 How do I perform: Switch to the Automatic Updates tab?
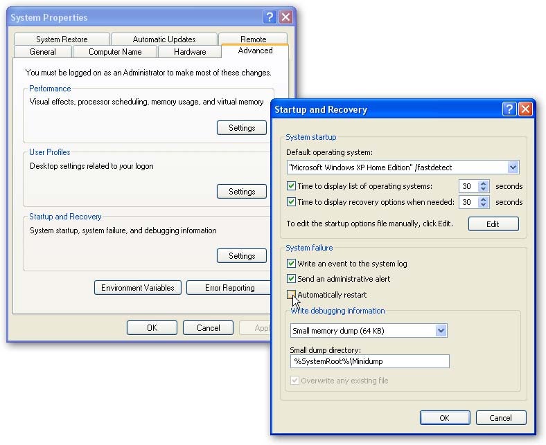click(164, 39)
